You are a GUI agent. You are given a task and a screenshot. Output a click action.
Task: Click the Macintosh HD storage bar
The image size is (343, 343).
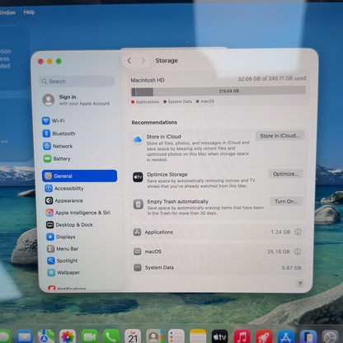[218, 91]
